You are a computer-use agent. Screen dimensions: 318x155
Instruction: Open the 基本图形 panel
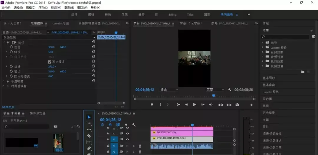click(x=269, y=78)
